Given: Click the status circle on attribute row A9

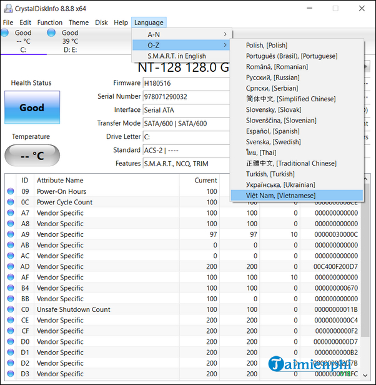Looking at the screenshot, I should click(x=10, y=234).
